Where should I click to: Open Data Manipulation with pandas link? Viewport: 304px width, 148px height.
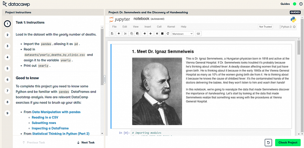pyautogui.click(x=56, y=112)
